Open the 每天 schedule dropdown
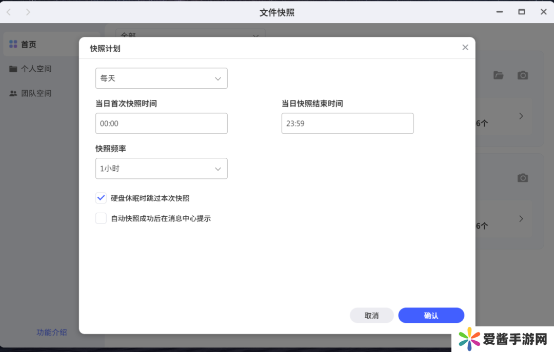Screen dimensions: 554x352 (x=161, y=78)
